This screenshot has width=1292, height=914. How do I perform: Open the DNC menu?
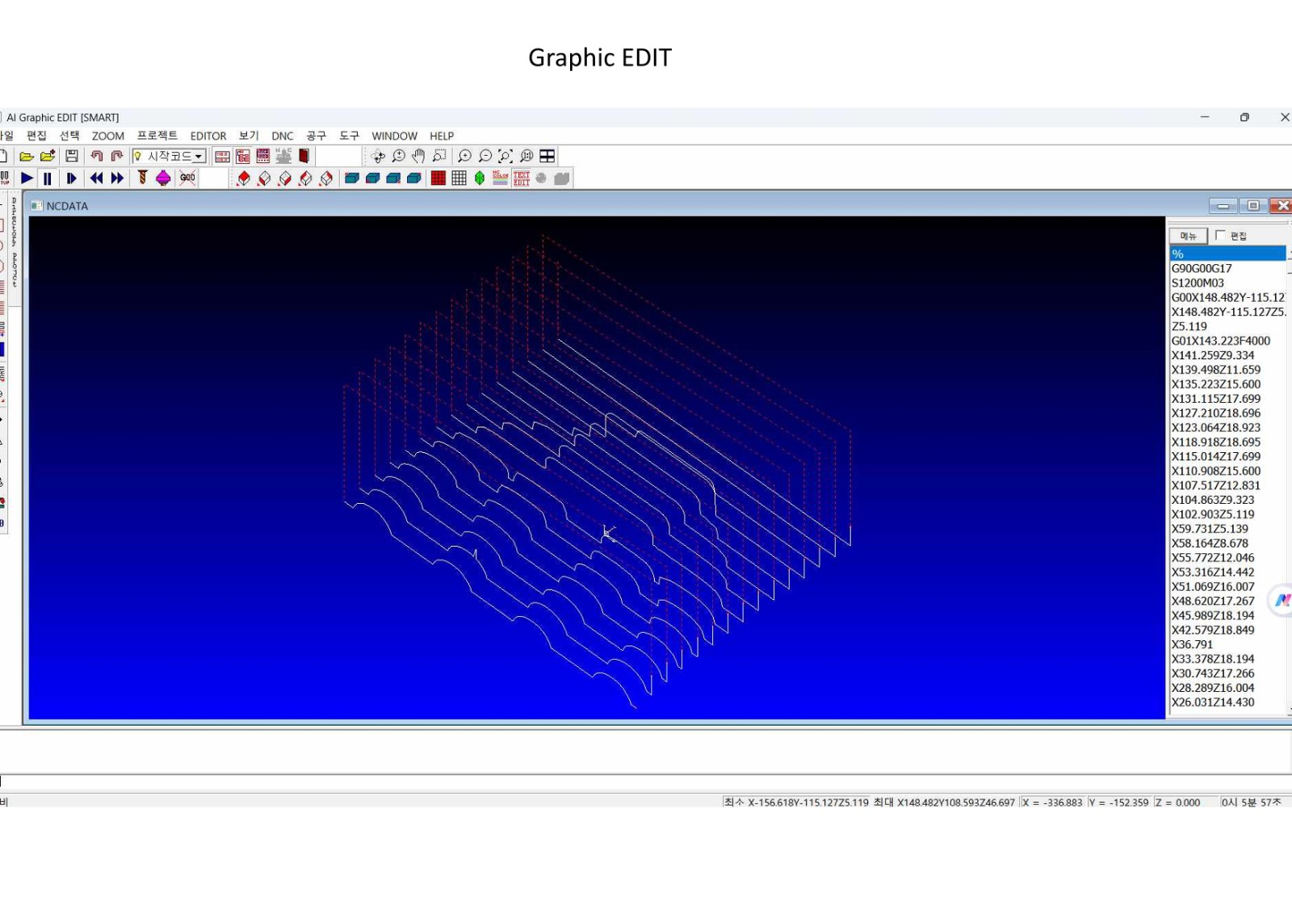coord(283,136)
